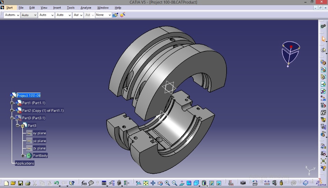The width and height of the screenshot is (328, 188).
Task: Select the PartBody tree item
Action: [x=40, y=156]
